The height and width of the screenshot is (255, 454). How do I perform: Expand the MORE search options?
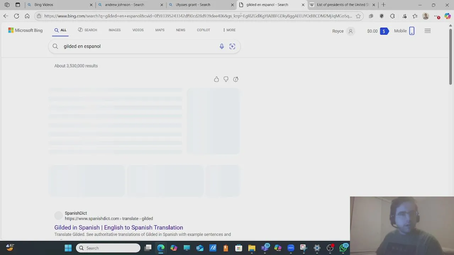point(229,30)
